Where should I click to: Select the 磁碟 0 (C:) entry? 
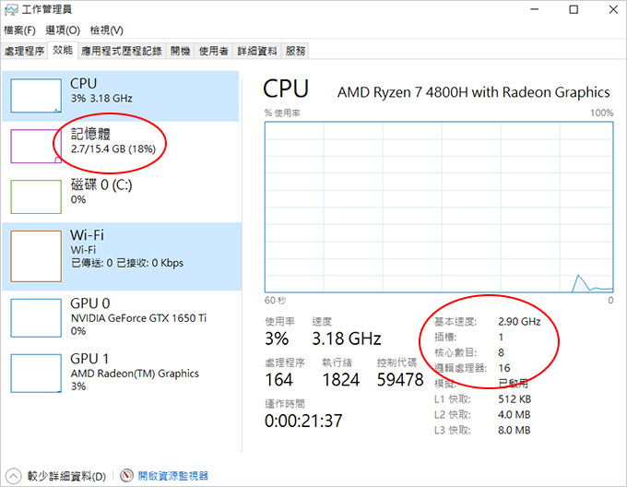click(x=121, y=196)
